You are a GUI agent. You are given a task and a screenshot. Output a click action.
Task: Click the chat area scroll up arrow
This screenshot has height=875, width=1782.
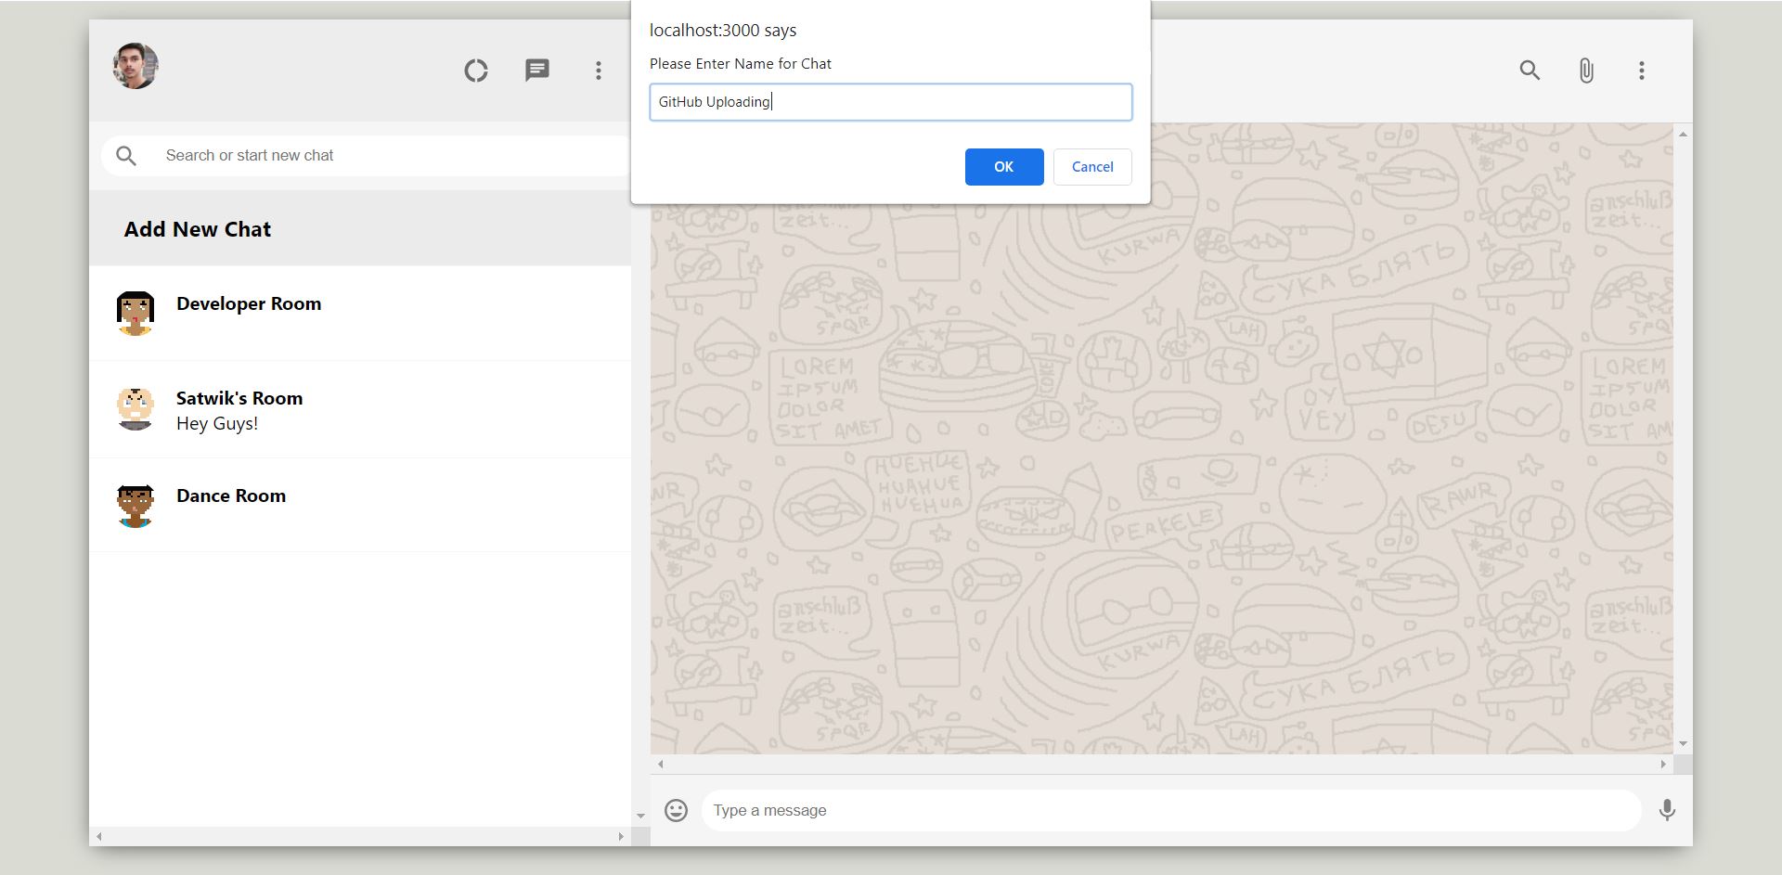point(1683,135)
